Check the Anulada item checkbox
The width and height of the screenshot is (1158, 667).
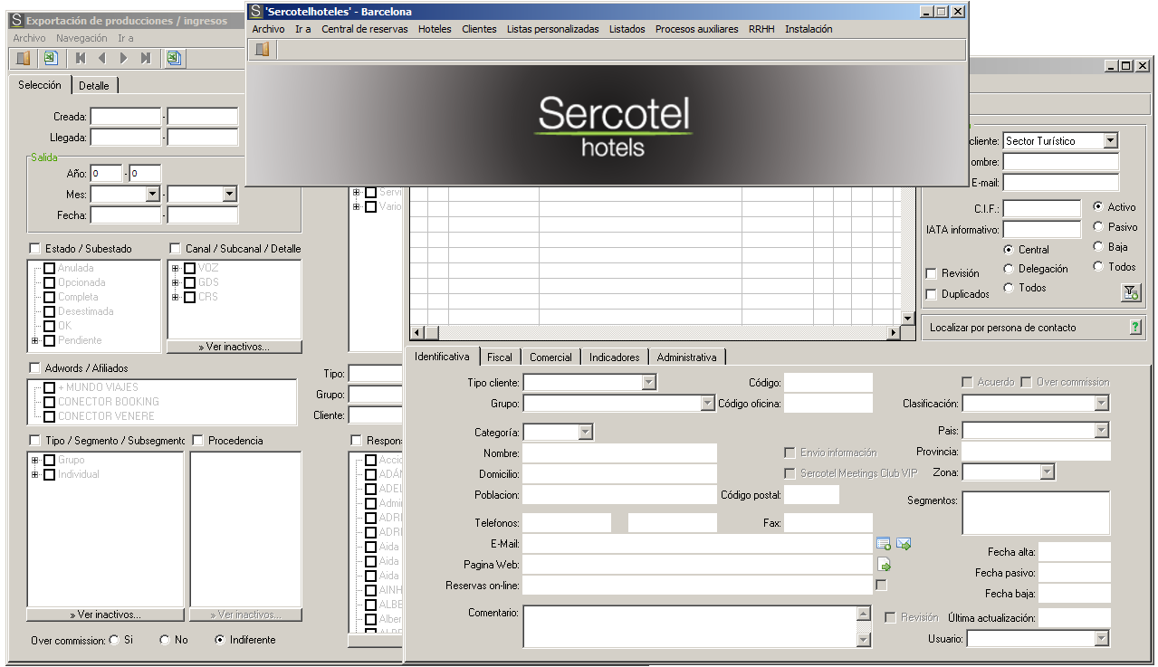(x=50, y=268)
